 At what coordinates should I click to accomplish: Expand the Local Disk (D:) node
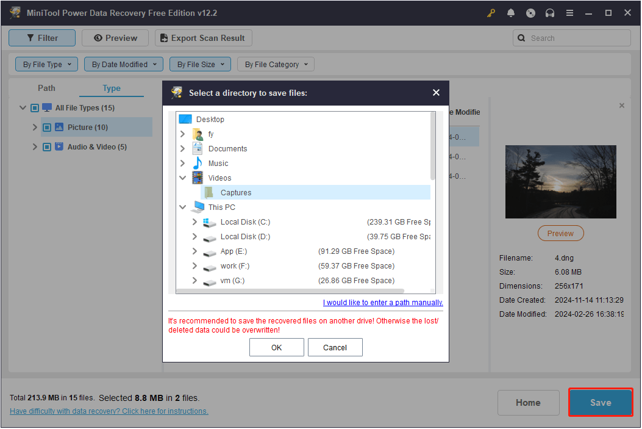pyautogui.click(x=194, y=236)
